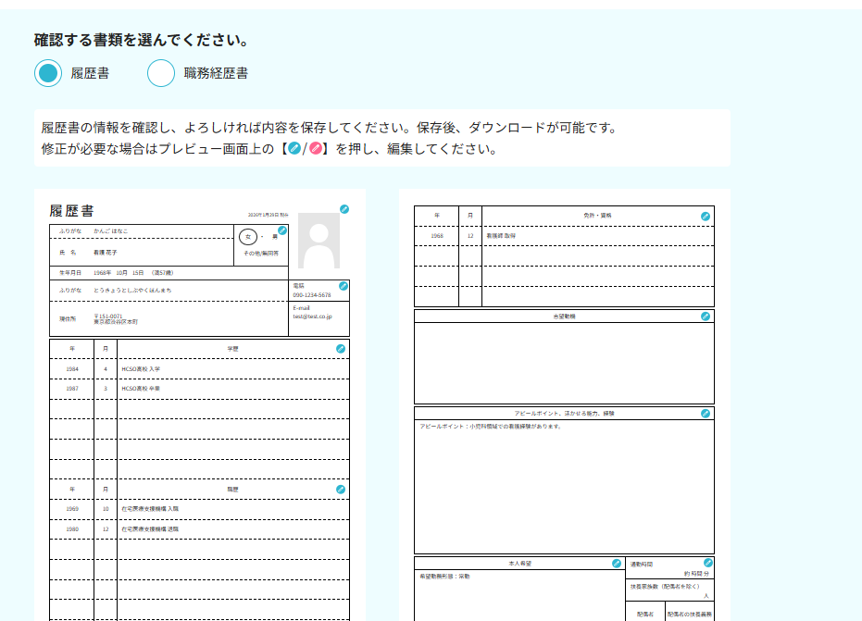The image size is (862, 621).
Task: Open the 本人希望 edit pencil
Action: tap(617, 563)
